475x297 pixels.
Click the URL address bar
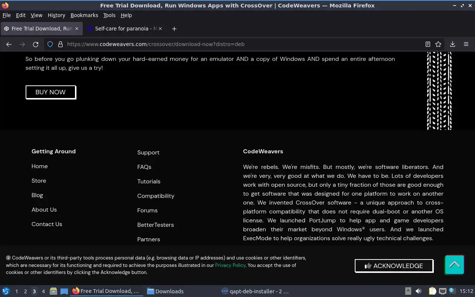point(243,44)
